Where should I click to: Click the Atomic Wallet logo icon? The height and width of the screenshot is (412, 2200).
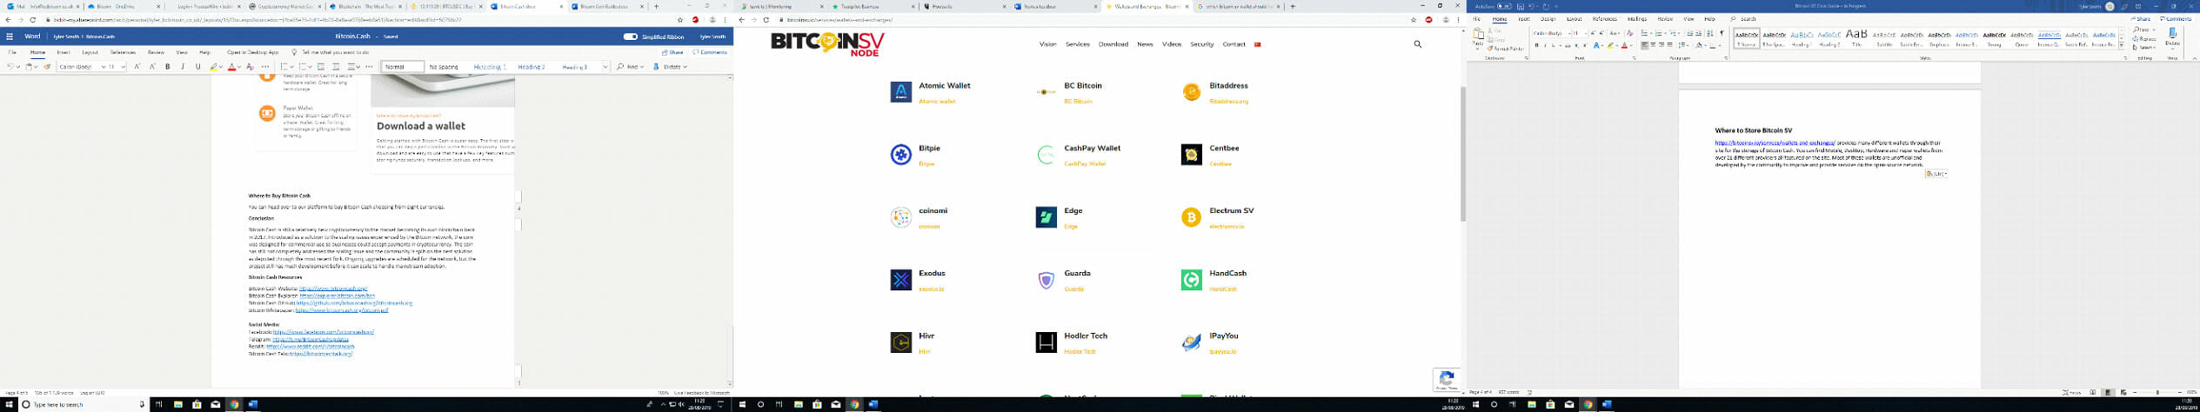click(900, 92)
